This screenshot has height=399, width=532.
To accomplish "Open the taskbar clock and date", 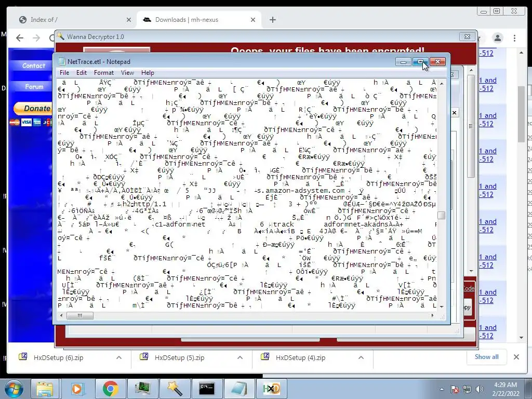I will [x=506, y=389].
